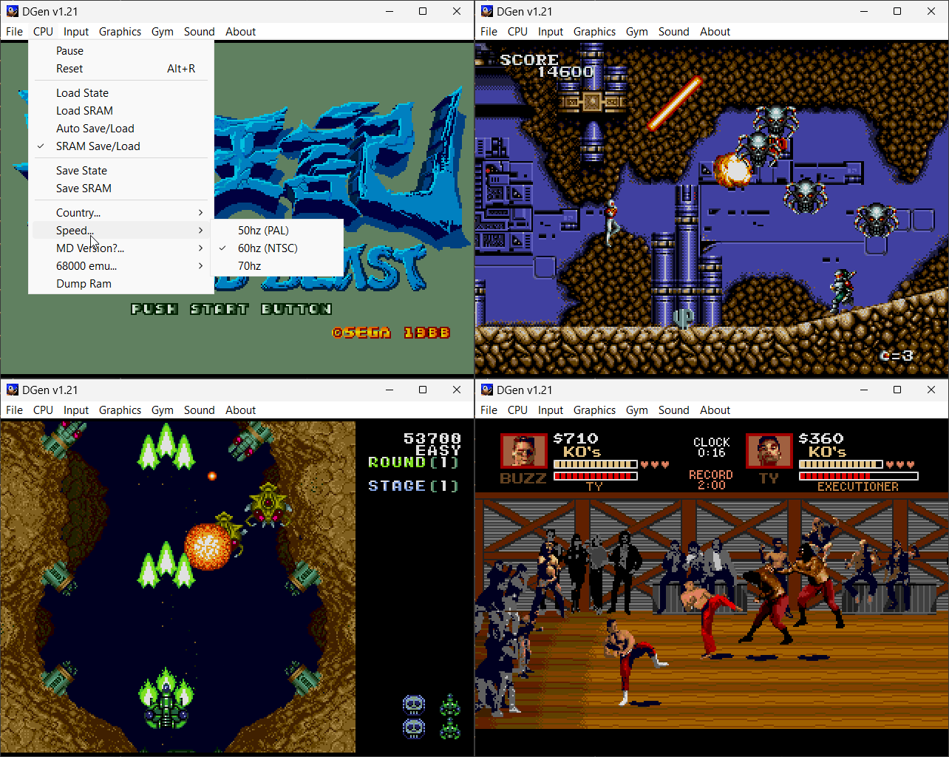Click DGen app icon in bottom-left window title bar
949x757 pixels.
coord(13,390)
